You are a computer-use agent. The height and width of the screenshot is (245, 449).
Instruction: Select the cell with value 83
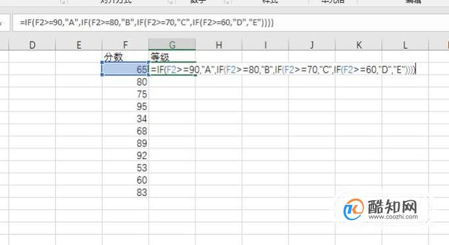click(126, 192)
